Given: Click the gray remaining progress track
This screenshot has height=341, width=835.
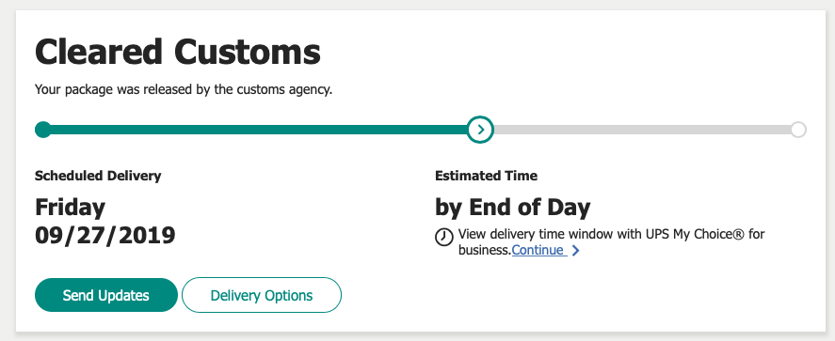Looking at the screenshot, I should (x=642, y=130).
